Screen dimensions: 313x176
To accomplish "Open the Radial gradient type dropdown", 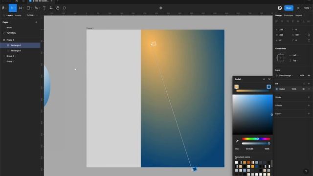I will tap(239, 79).
